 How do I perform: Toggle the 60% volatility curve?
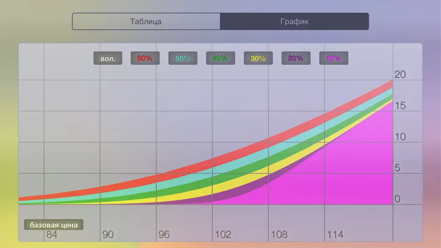[145, 58]
